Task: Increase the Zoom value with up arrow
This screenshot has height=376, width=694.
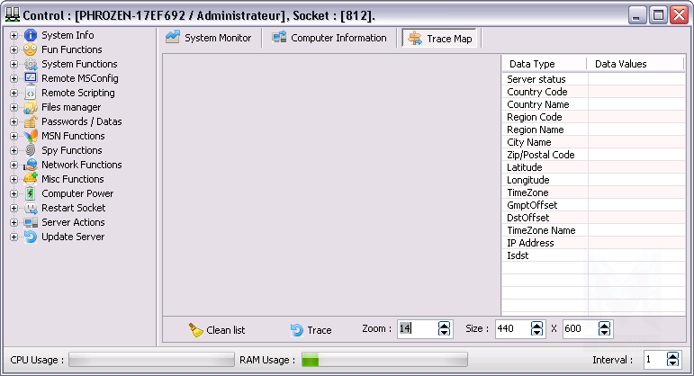Action: (x=444, y=326)
